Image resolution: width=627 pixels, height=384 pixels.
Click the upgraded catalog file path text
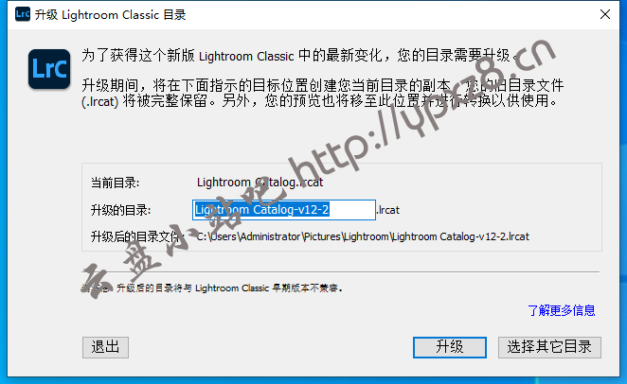click(x=363, y=236)
